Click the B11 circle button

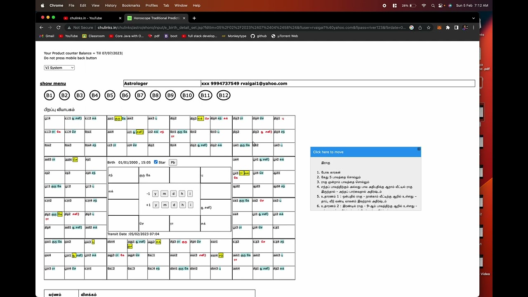(205, 95)
